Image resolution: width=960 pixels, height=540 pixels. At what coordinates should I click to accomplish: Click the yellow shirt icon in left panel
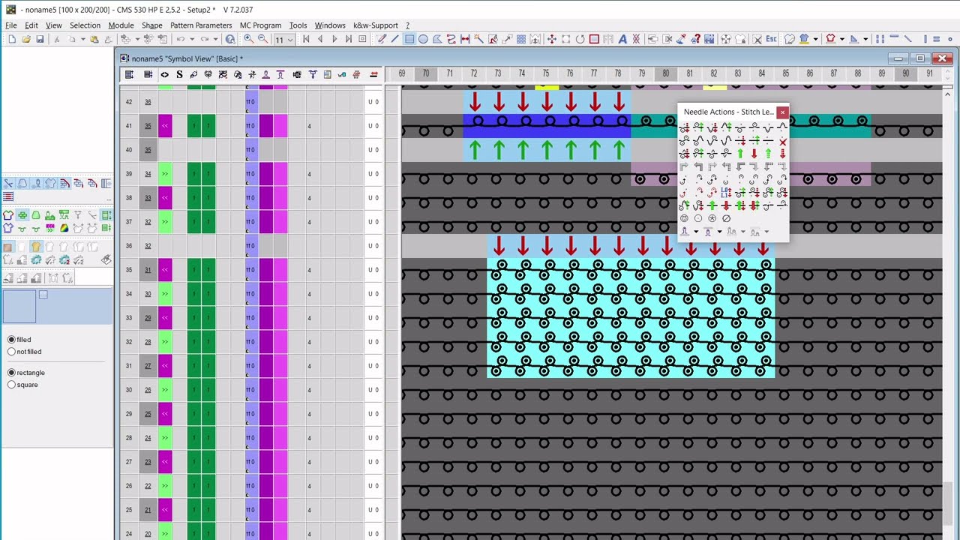(36, 247)
